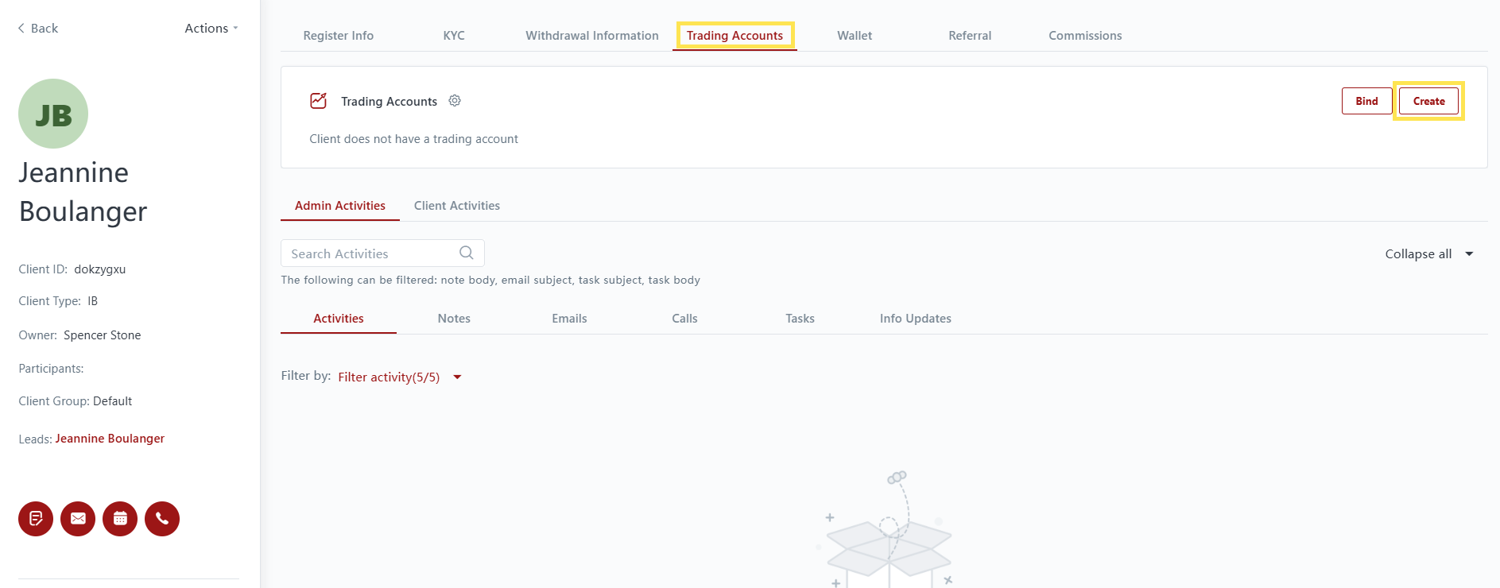Open Trading Accounts settings gear
The width and height of the screenshot is (1500, 588).
pos(455,101)
